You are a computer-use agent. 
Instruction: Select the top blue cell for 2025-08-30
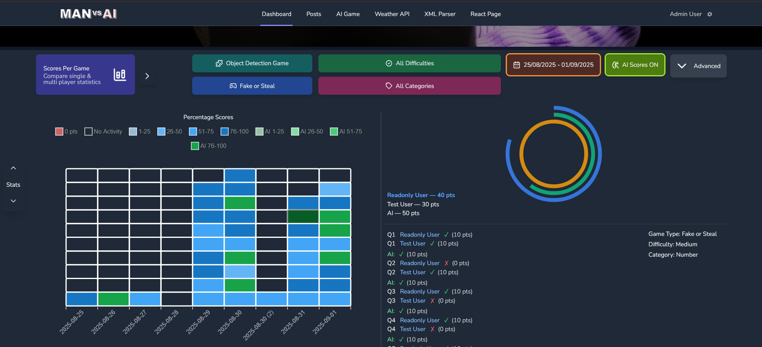pos(240,175)
